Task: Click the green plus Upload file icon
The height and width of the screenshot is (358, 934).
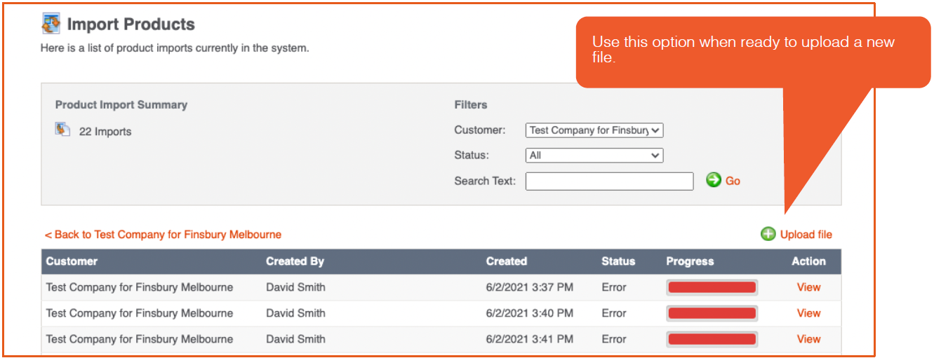Action: [768, 234]
